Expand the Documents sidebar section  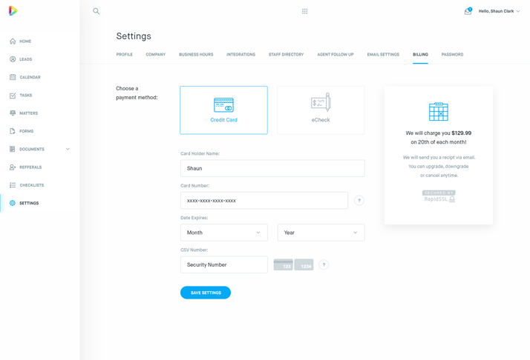click(x=68, y=150)
